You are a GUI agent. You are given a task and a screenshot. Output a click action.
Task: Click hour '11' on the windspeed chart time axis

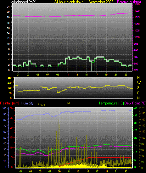coord(67,75)
